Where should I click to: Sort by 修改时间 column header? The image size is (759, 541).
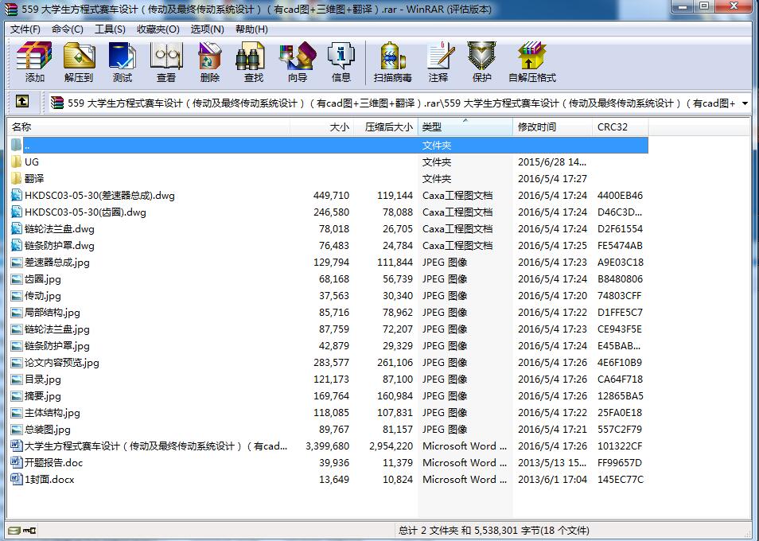point(552,126)
